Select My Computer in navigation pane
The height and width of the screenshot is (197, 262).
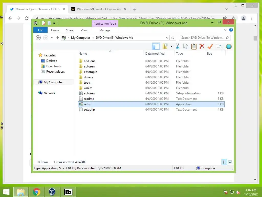(53, 82)
